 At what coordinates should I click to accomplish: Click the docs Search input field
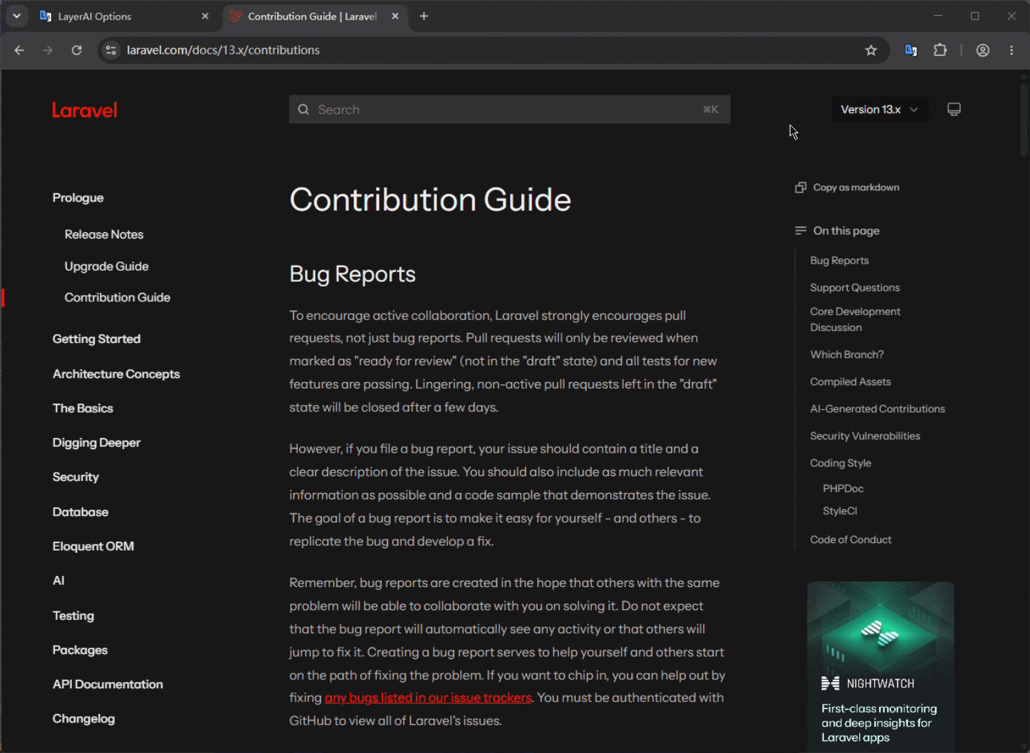(509, 109)
